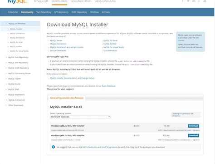
Task: Open MySQL Connectors under MySQL on Windows
Action: [x=17, y=33]
